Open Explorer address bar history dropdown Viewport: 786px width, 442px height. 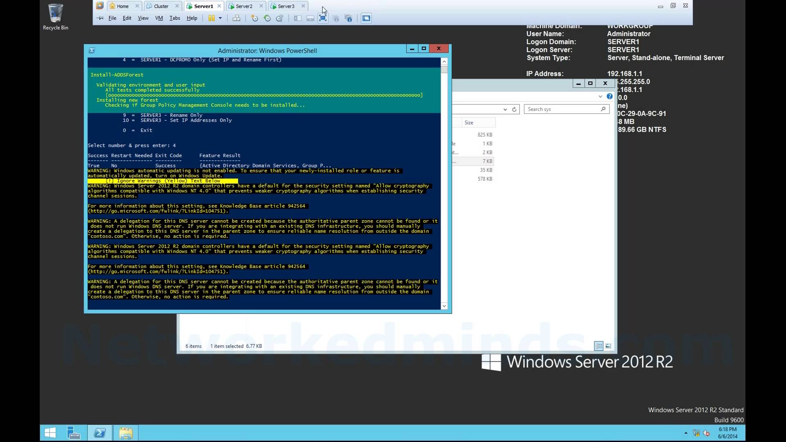505,109
